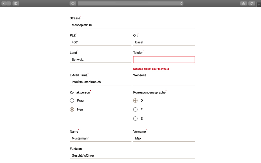
Task: Click the browser address bar
Action: tap(130, 3)
